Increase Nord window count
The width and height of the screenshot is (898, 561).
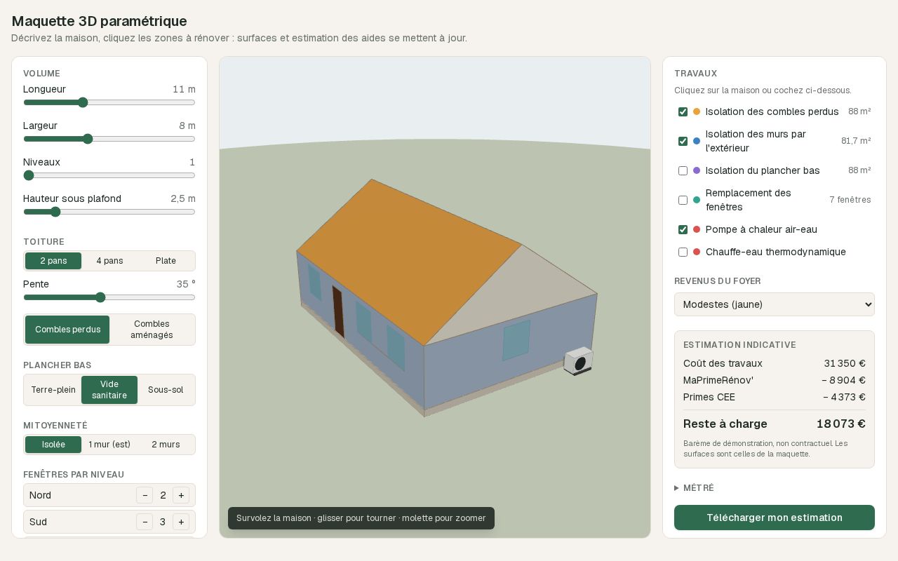tap(181, 495)
